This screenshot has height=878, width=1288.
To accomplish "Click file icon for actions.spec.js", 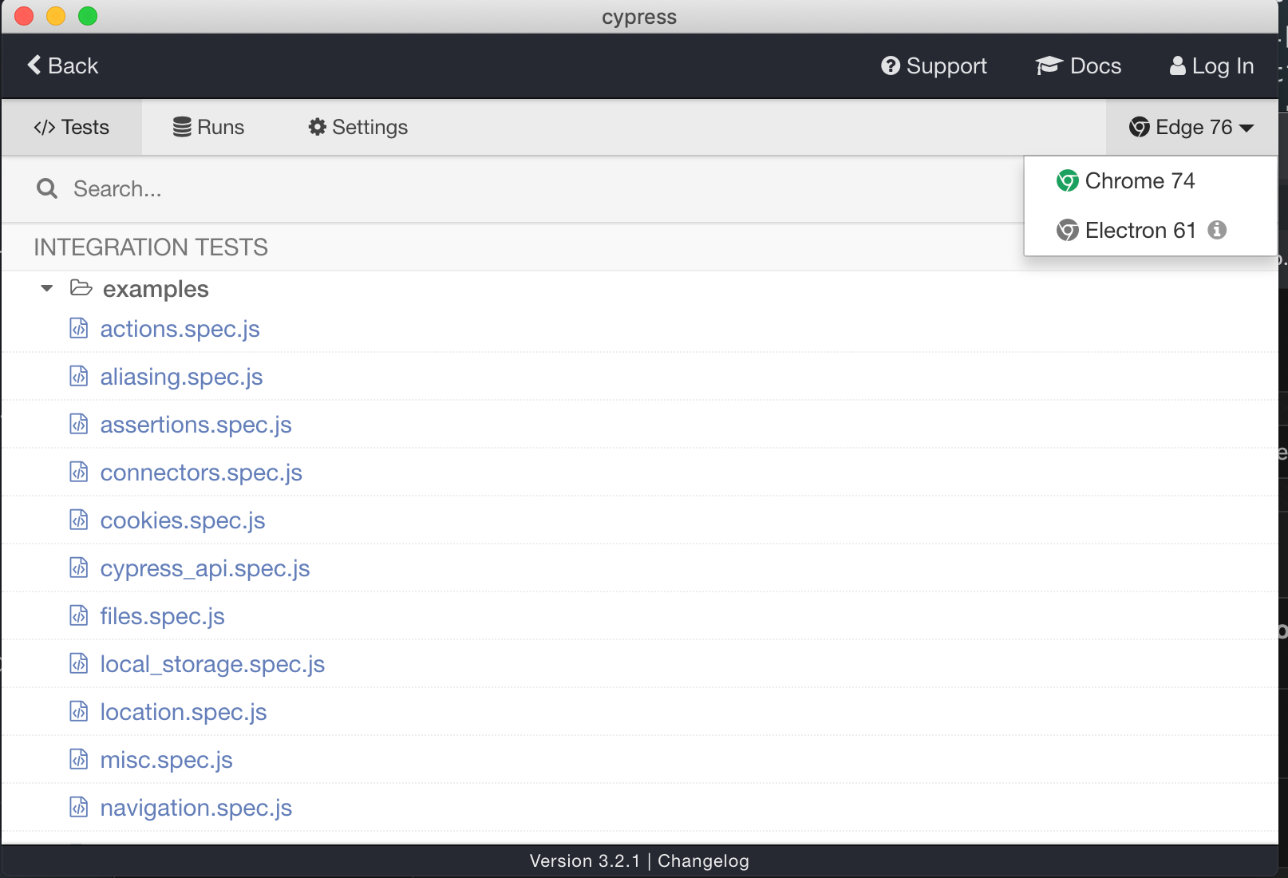I will coord(78,328).
